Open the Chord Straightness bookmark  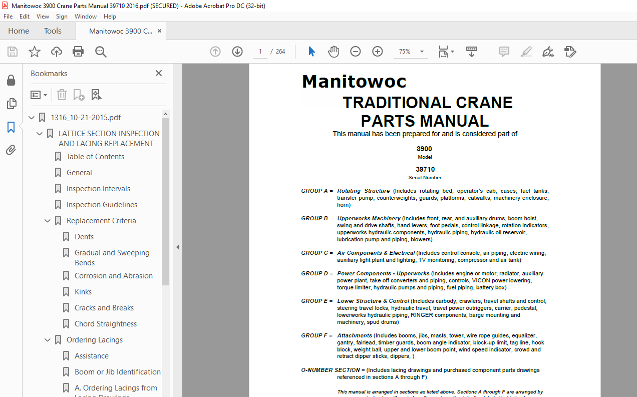[x=106, y=324]
